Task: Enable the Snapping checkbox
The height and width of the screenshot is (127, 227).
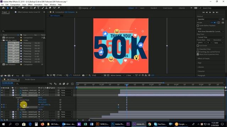Action: [80, 8]
